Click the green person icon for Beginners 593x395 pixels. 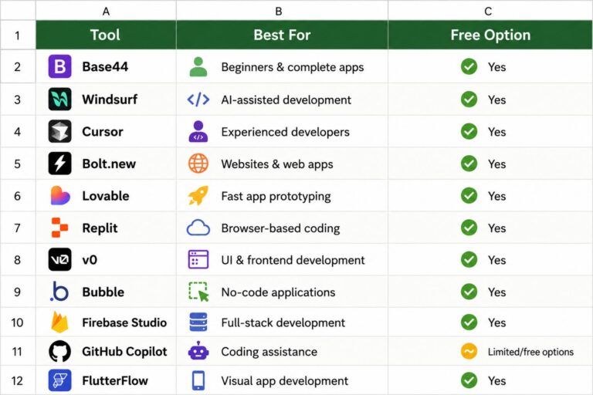coord(198,67)
